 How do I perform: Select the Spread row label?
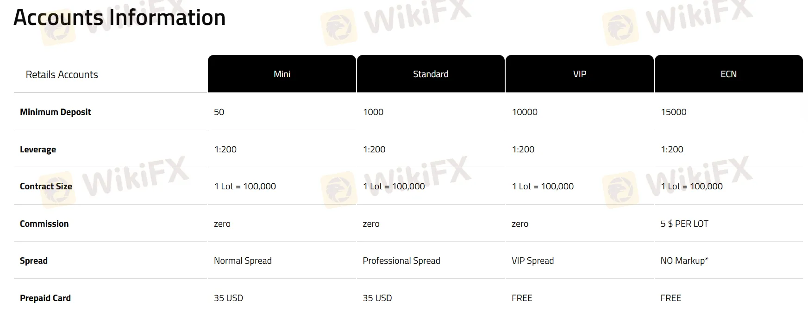click(x=34, y=260)
